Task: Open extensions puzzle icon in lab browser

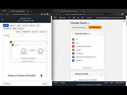Action: pyautogui.click(x=42, y=14)
